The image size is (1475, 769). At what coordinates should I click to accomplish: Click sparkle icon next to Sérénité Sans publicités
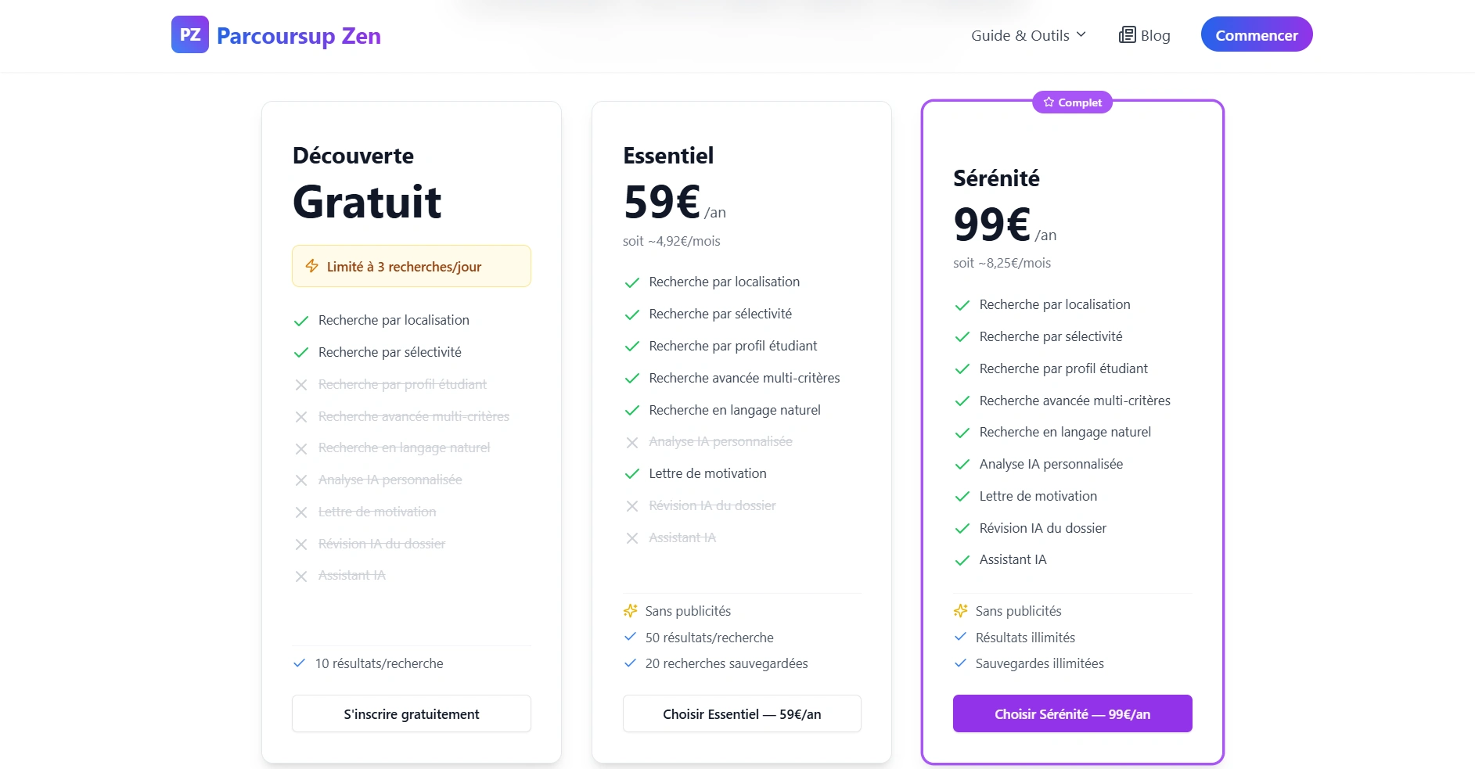click(x=961, y=611)
